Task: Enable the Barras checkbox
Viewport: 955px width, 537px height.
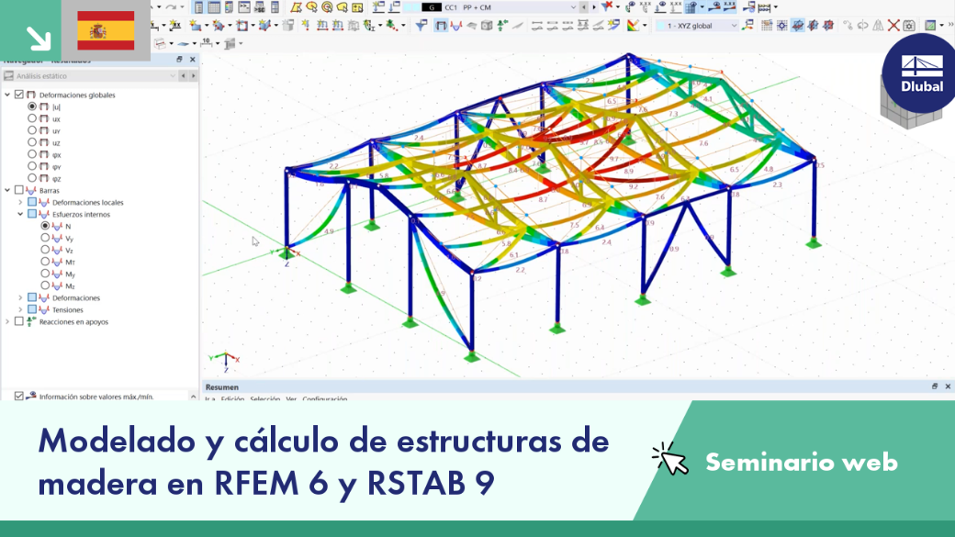Action: click(19, 191)
